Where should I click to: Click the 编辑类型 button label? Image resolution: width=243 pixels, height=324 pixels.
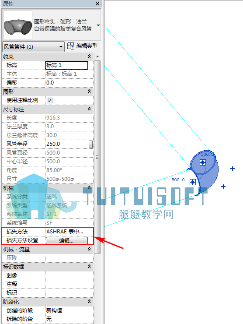pyautogui.click(x=87, y=46)
